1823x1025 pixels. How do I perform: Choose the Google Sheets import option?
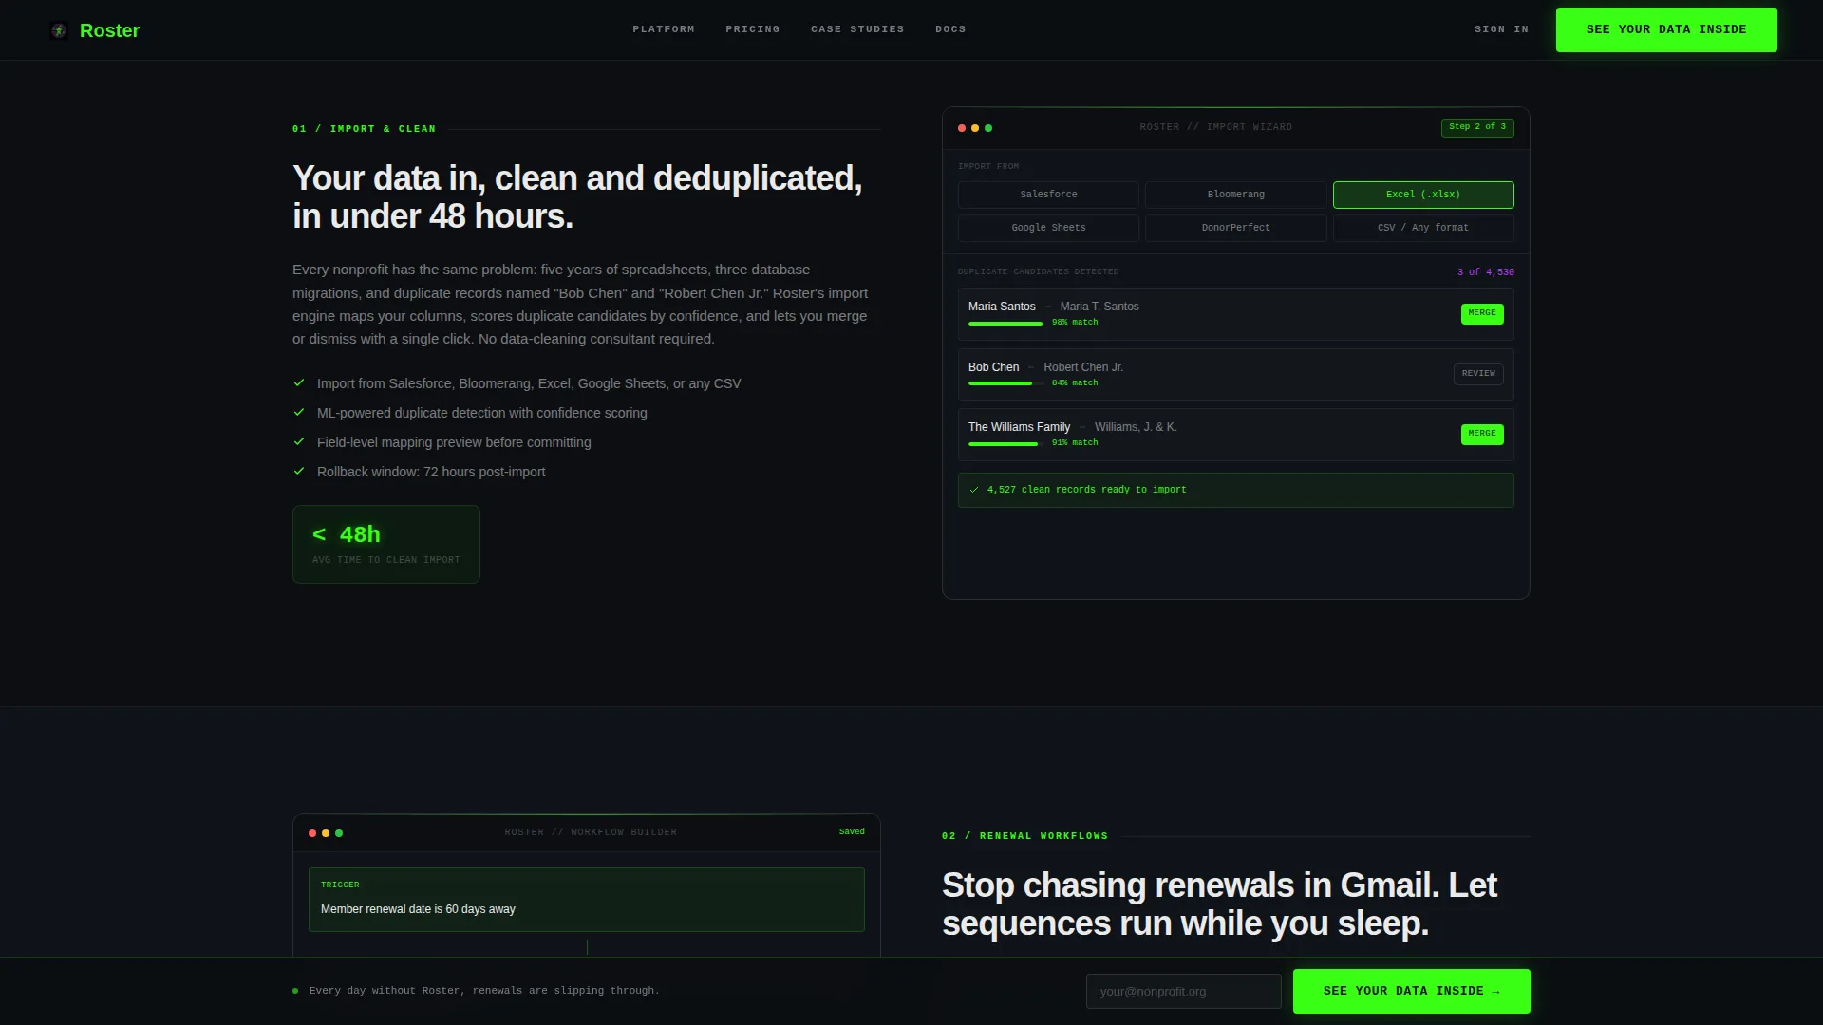1048,228
